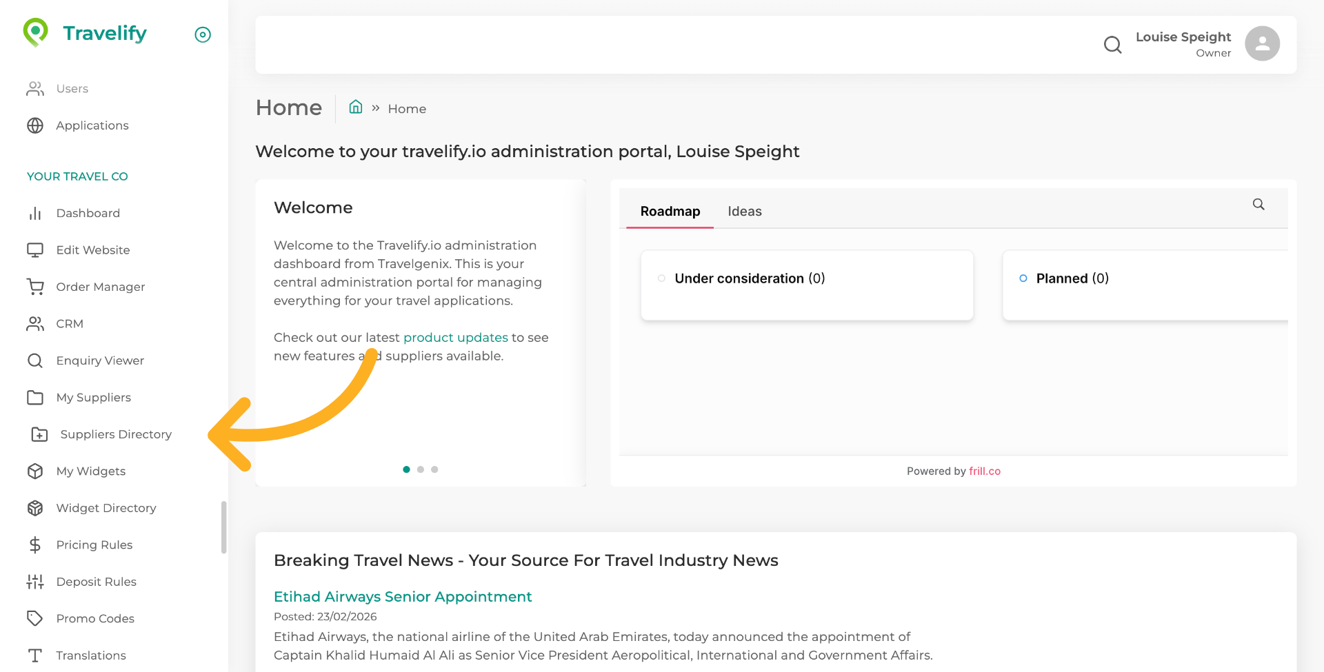
Task: Open the header search magnifier icon
Action: coord(1112,45)
